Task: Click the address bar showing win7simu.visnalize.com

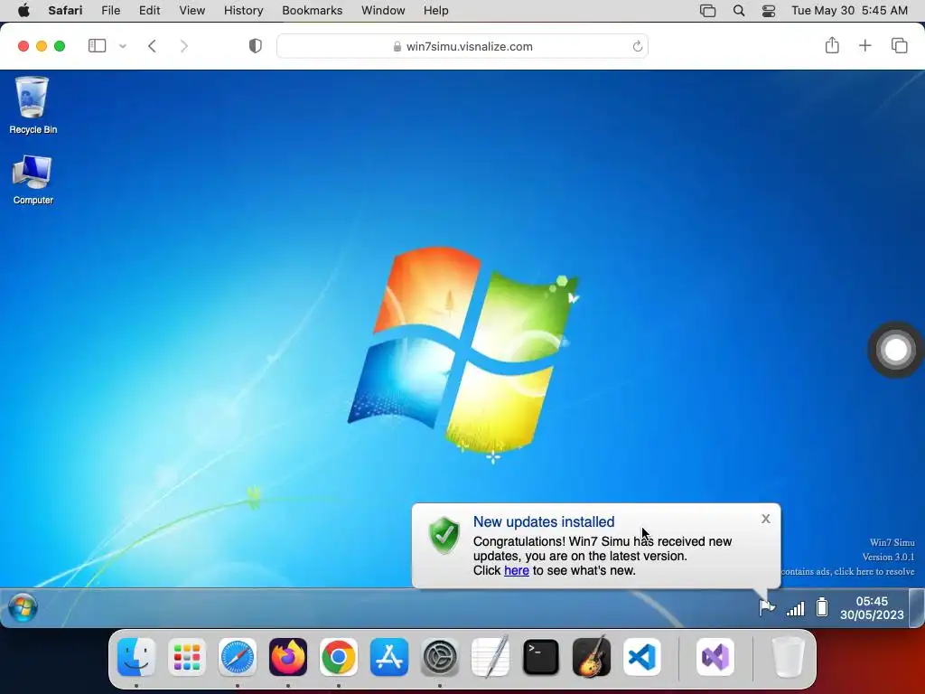Action: [x=462, y=46]
